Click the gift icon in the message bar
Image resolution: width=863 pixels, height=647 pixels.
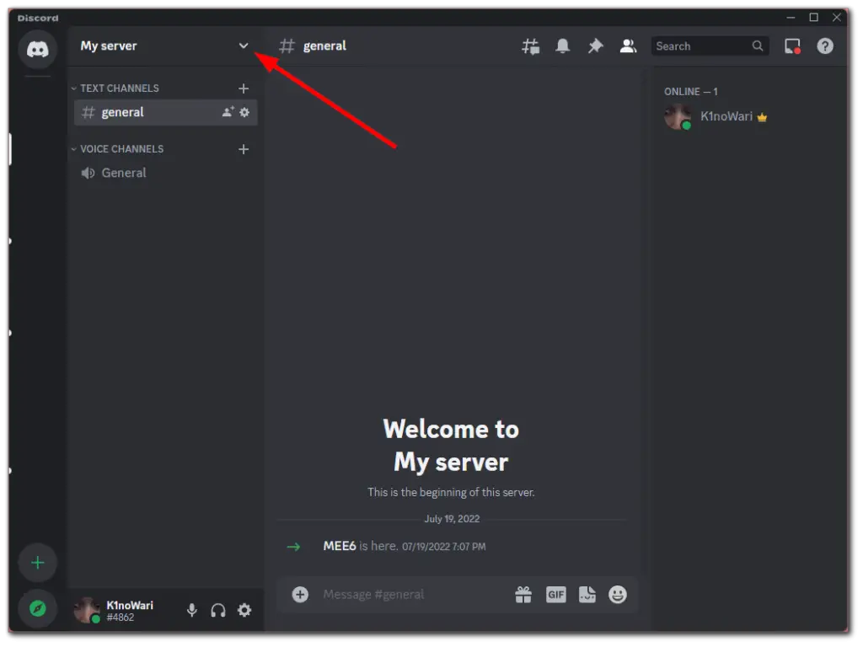pos(523,594)
